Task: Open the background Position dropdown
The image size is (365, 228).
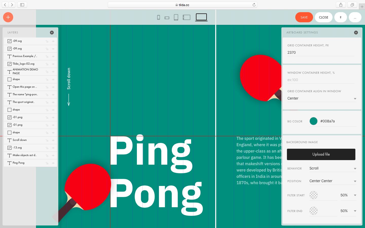Action: point(333,181)
